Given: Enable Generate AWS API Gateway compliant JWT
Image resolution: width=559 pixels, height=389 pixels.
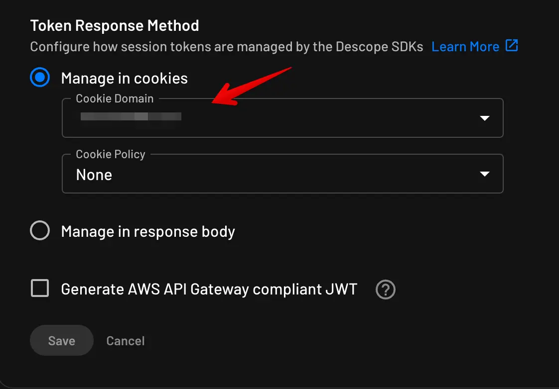Looking at the screenshot, I should click(x=40, y=289).
